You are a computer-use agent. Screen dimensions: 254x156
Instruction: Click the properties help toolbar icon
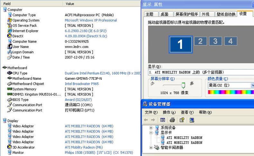click(x=182, y=120)
